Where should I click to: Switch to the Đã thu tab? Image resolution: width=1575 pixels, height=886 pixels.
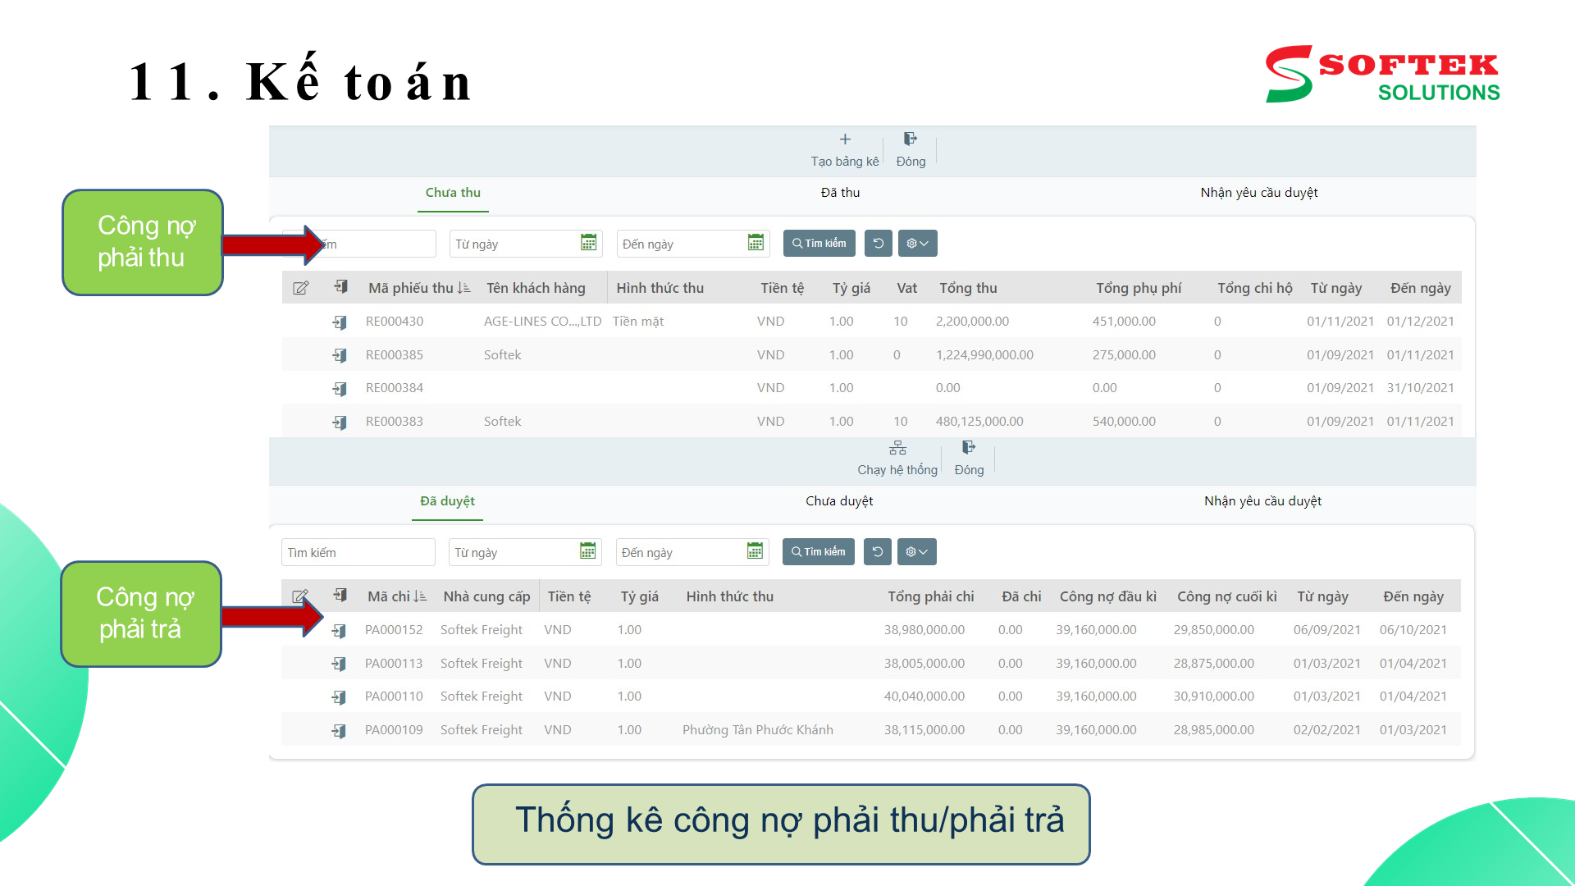point(838,193)
